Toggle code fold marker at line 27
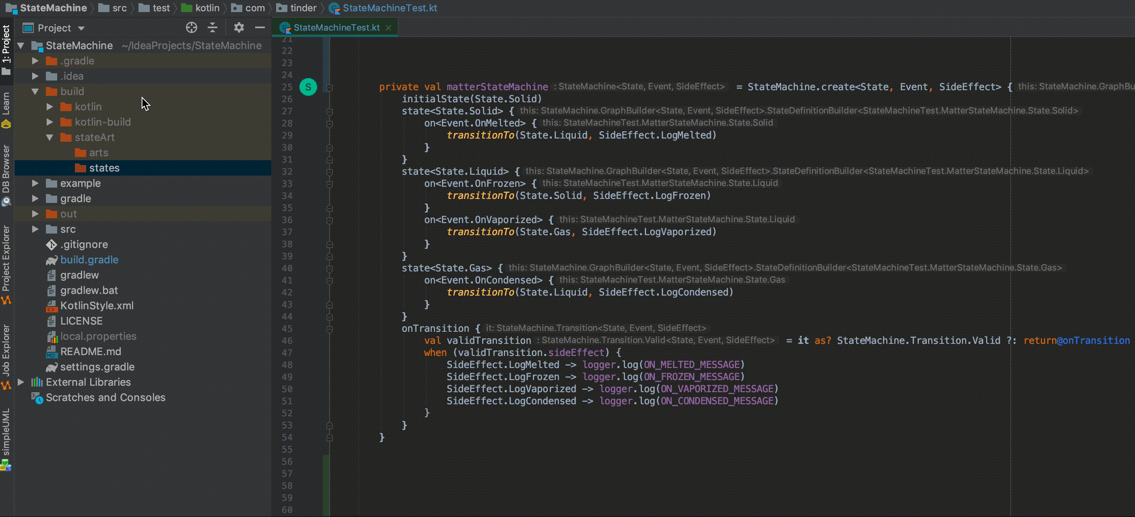This screenshot has height=517, width=1135. (x=330, y=112)
